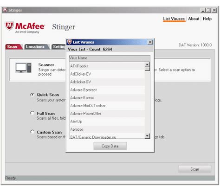Click the DAT Version text
This screenshot has width=220, height=186.
pyautogui.click(x=195, y=45)
